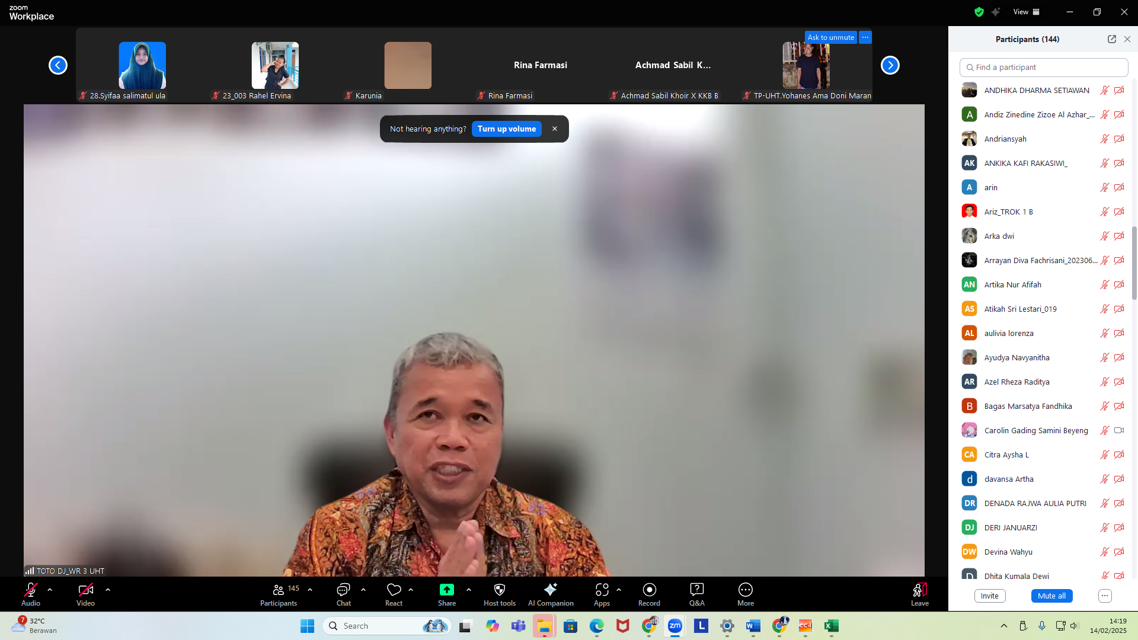
Task: Open Host tools shield icon
Action: tap(499, 590)
